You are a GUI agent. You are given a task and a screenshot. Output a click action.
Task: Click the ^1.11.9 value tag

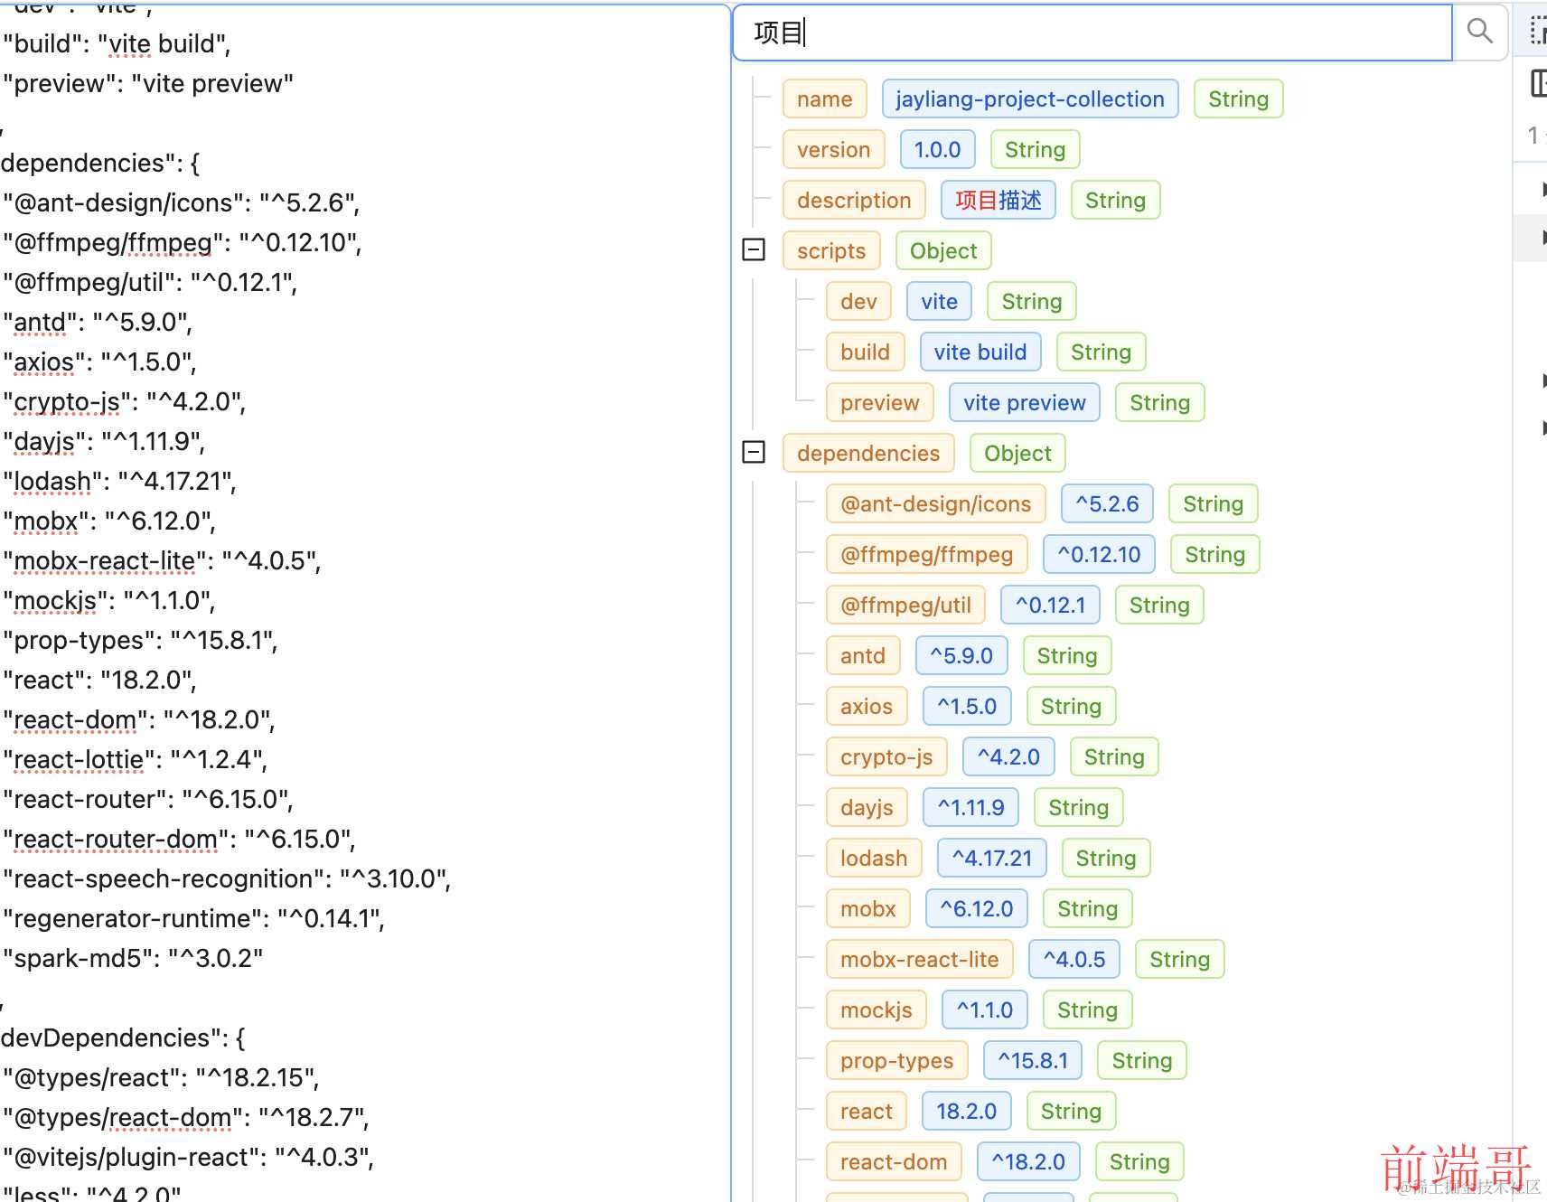click(x=970, y=807)
